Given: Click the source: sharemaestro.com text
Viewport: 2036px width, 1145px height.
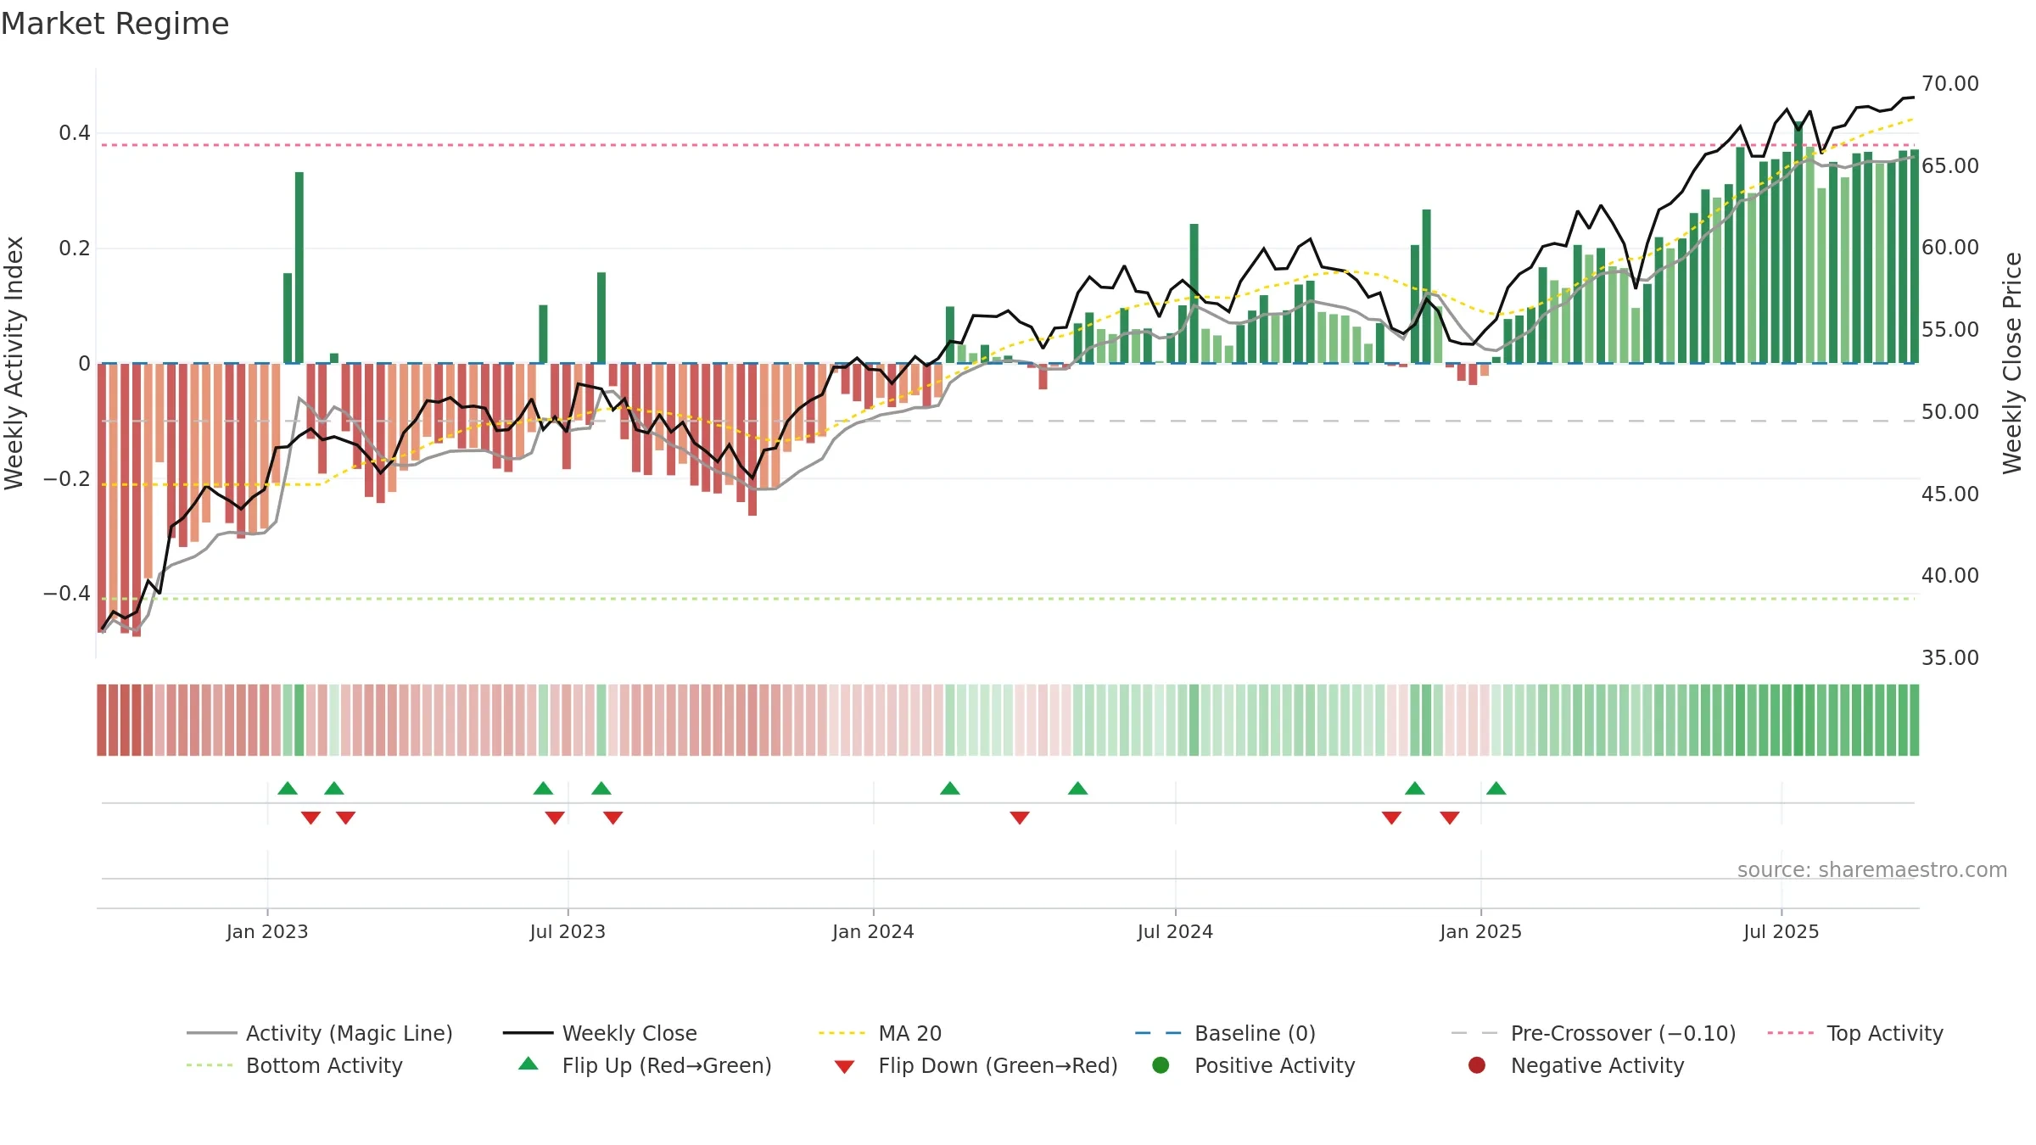Looking at the screenshot, I should [x=1872, y=870].
